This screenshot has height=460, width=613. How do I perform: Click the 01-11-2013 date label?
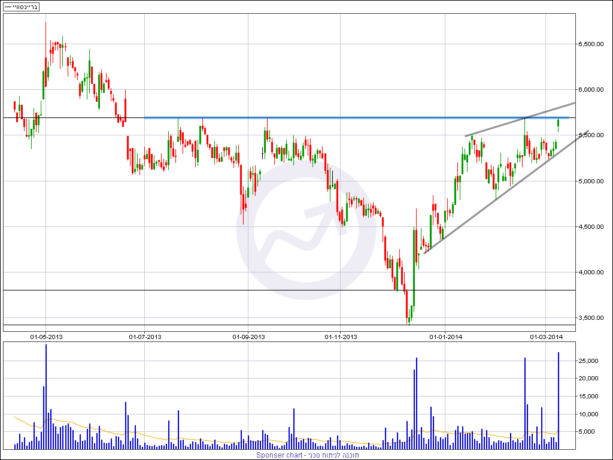[340, 337]
